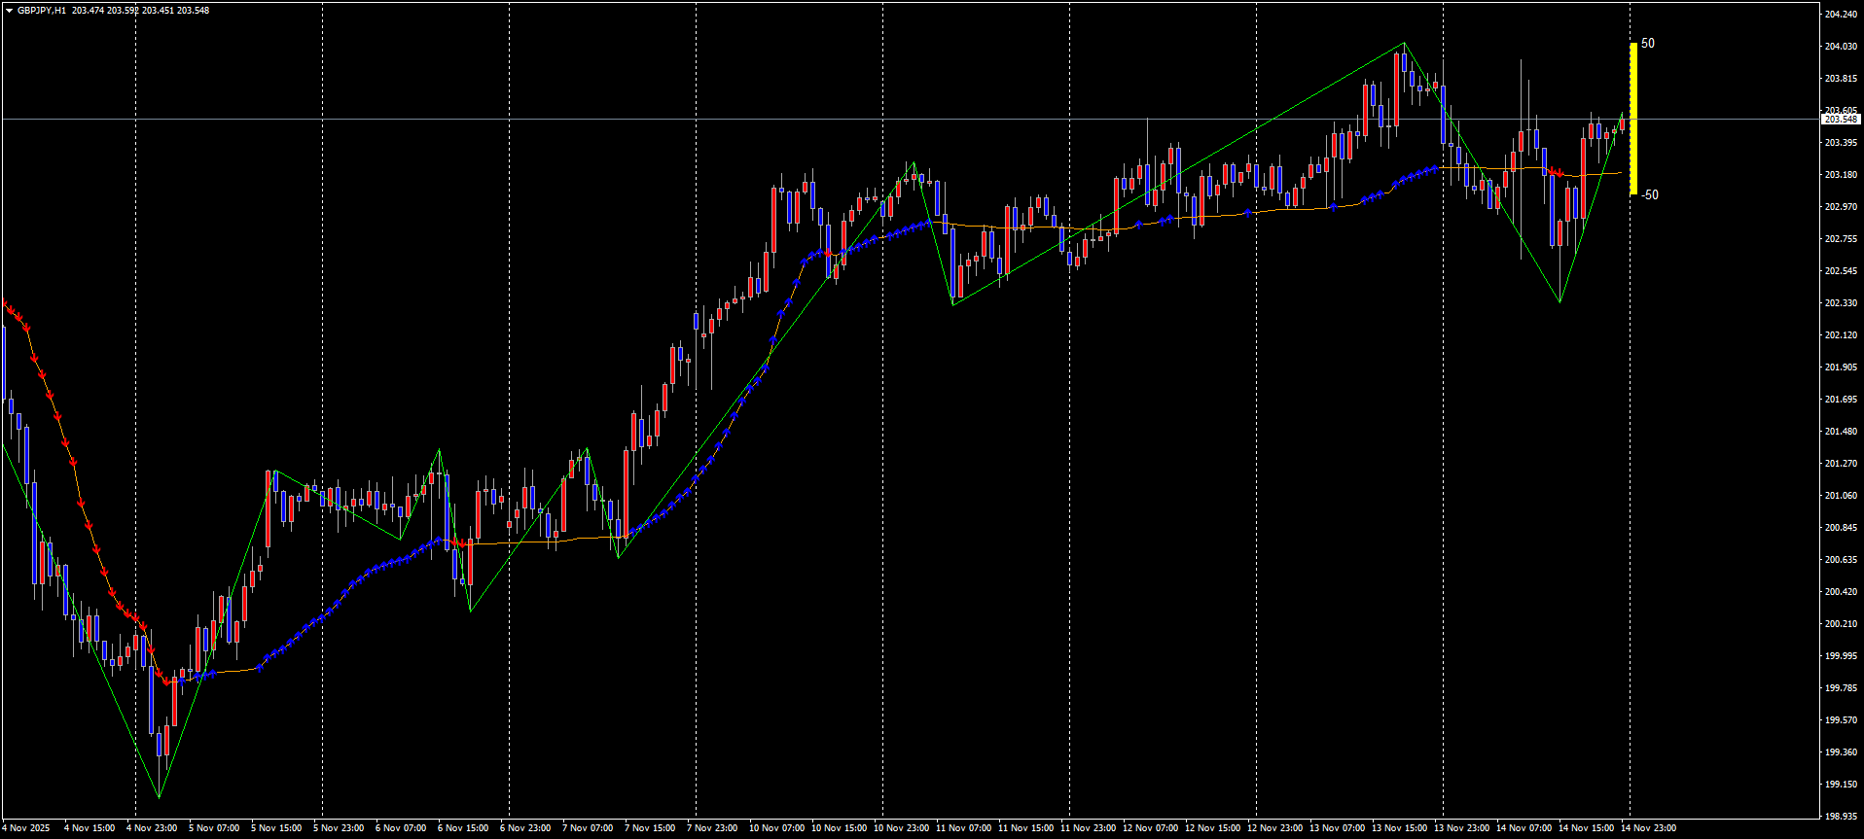Select the yellow vertical range bar

tap(1633, 119)
